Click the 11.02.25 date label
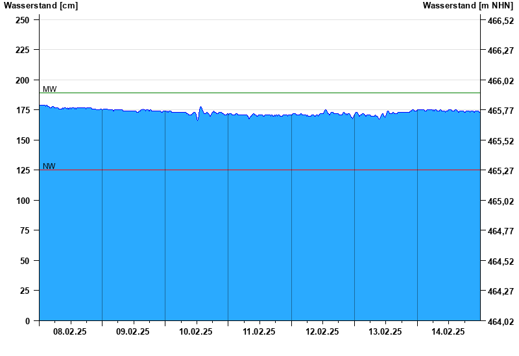 coord(259,331)
